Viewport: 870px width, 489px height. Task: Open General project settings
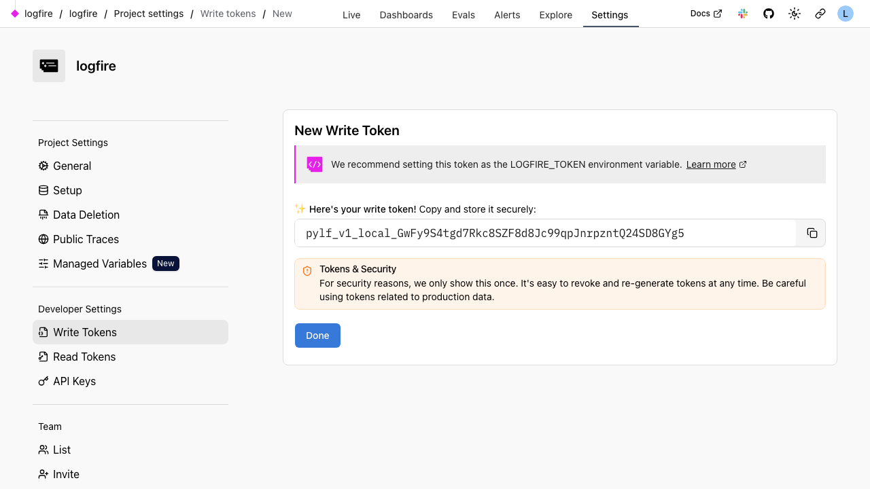tap(72, 166)
